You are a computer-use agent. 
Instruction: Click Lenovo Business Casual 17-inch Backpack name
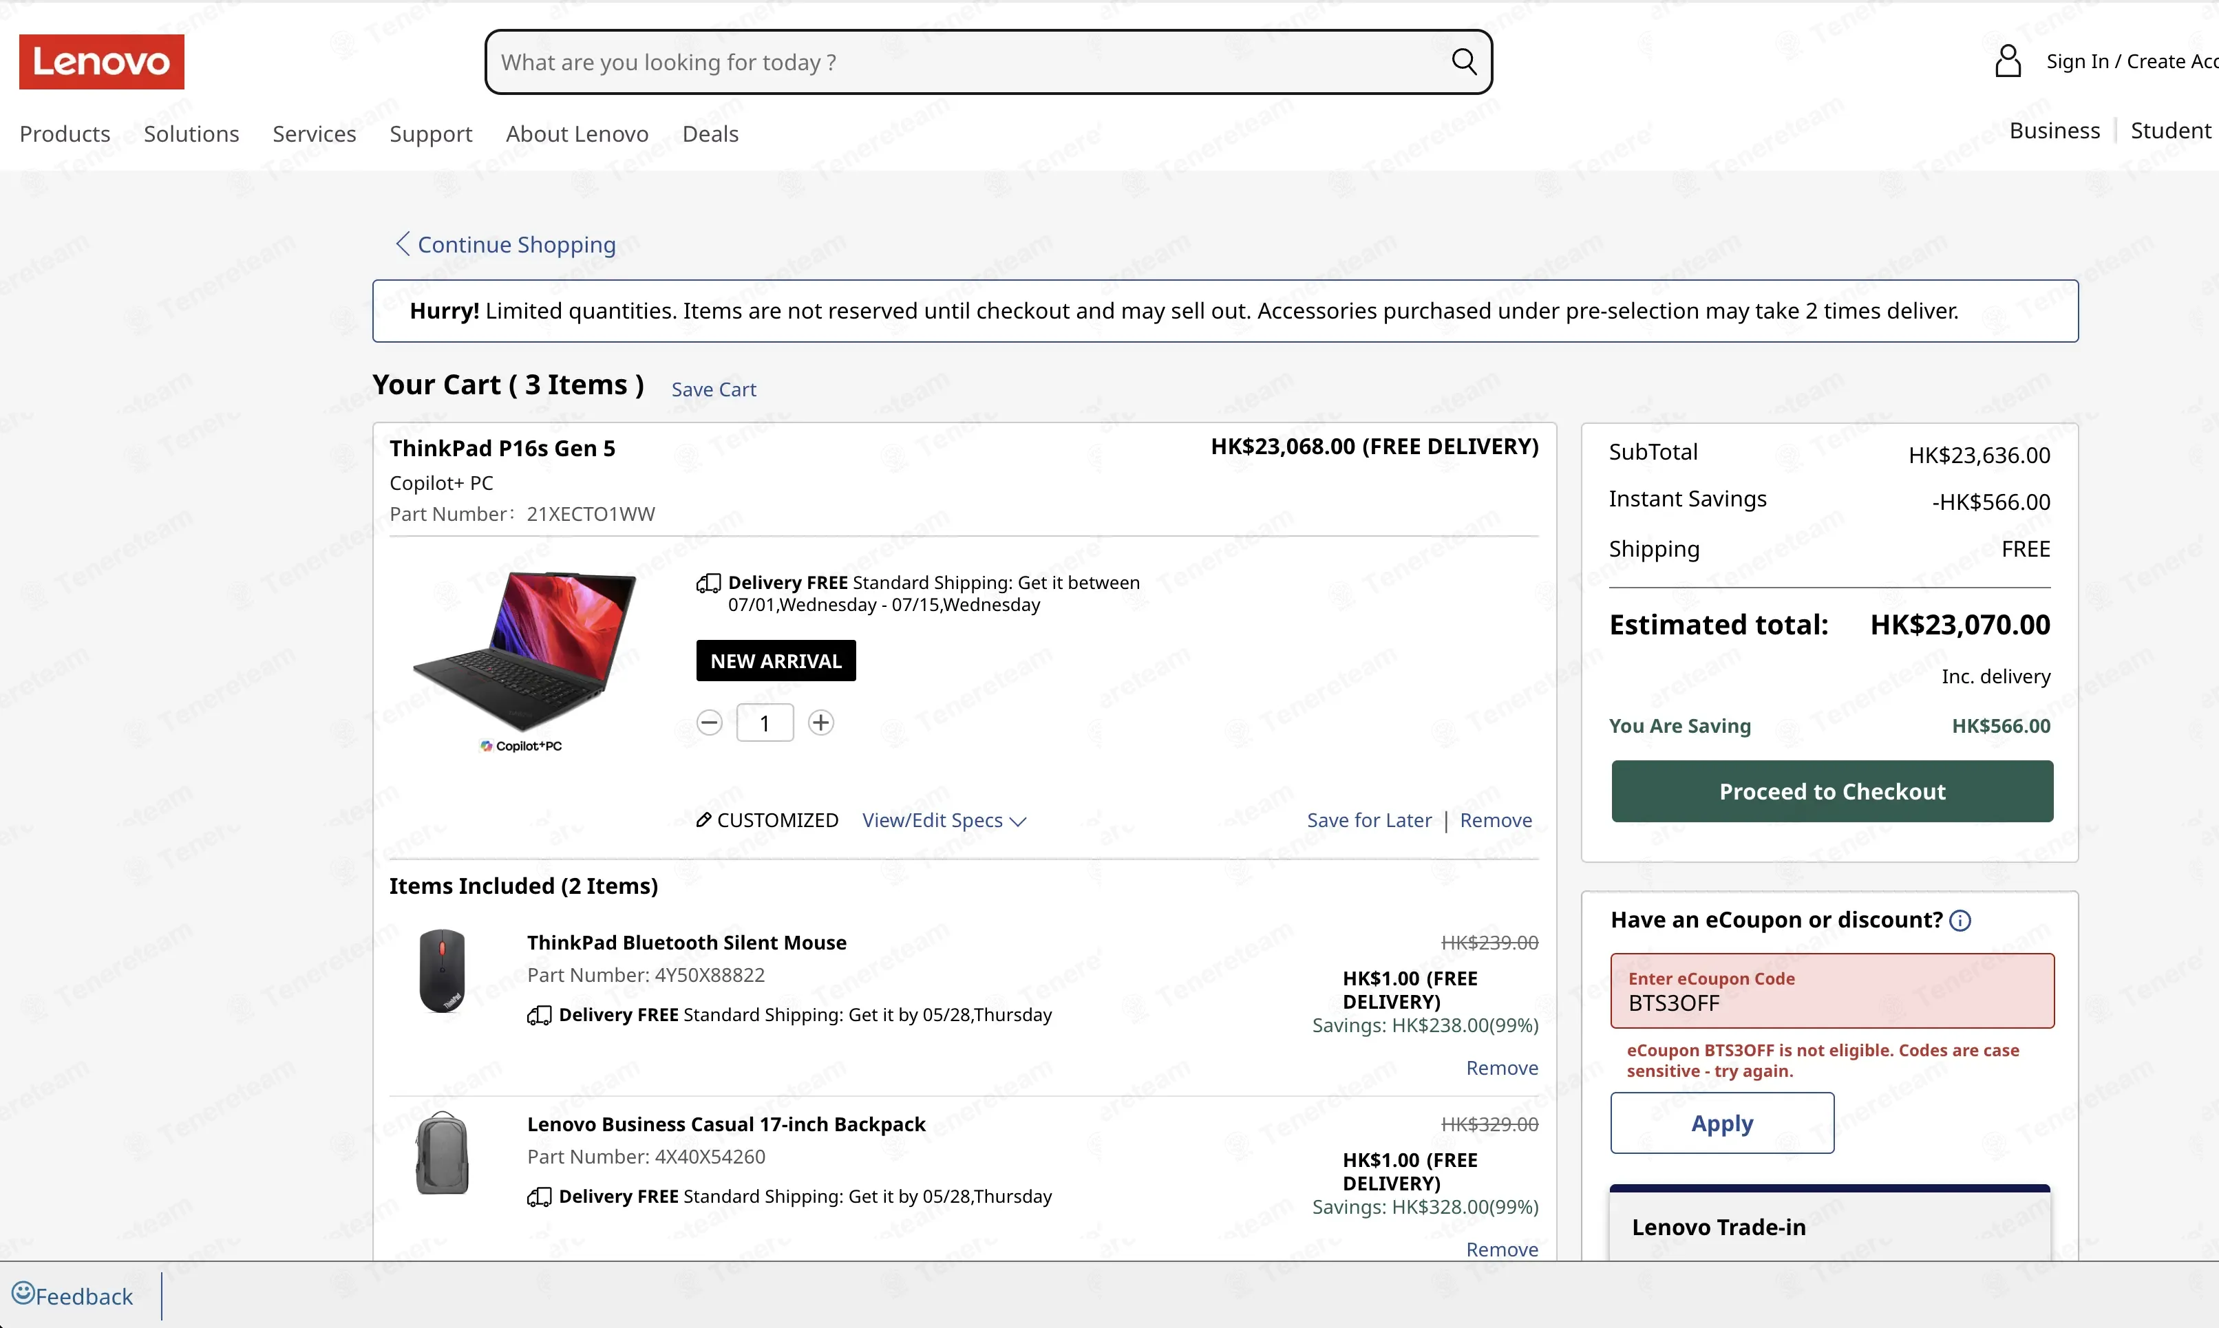click(x=726, y=1124)
